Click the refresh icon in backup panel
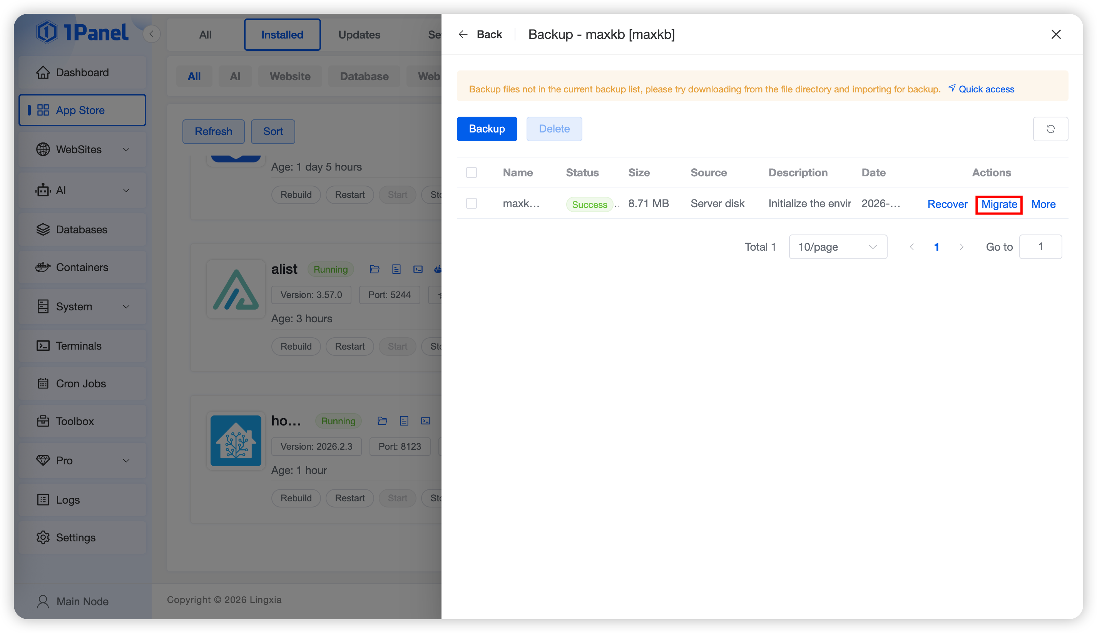This screenshot has width=1097, height=633. (x=1050, y=129)
